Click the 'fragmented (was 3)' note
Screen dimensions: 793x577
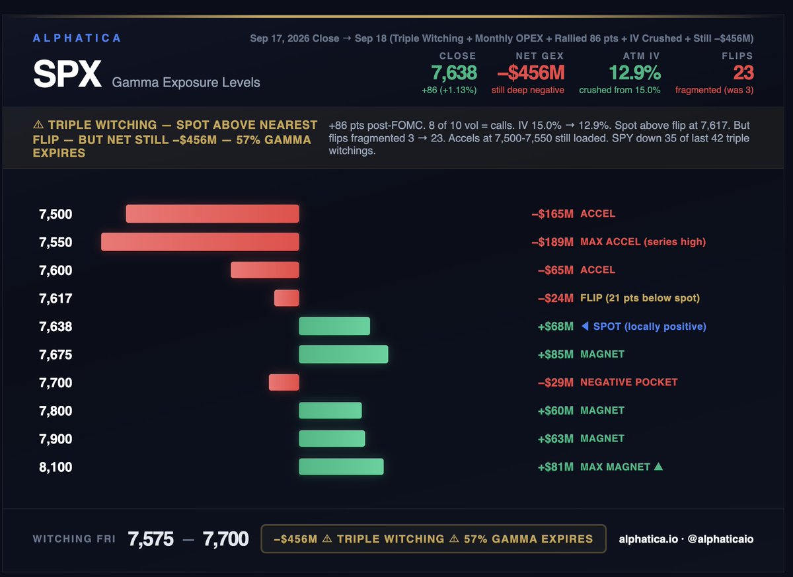tap(714, 90)
